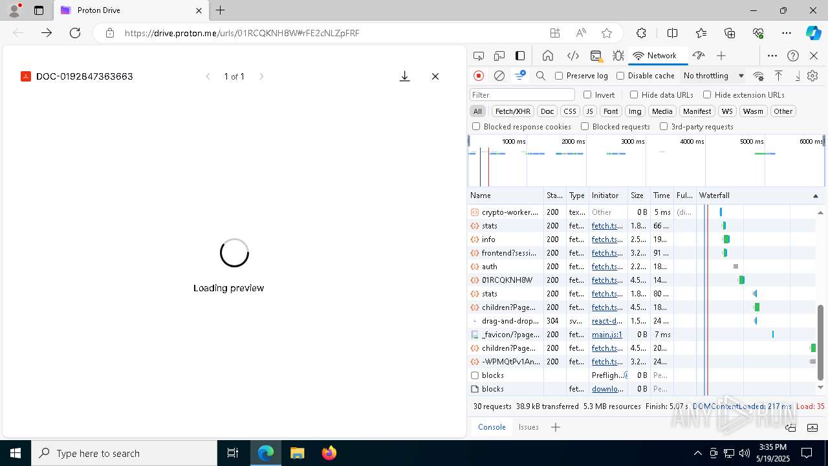Select the WS request type filter

[728, 111]
